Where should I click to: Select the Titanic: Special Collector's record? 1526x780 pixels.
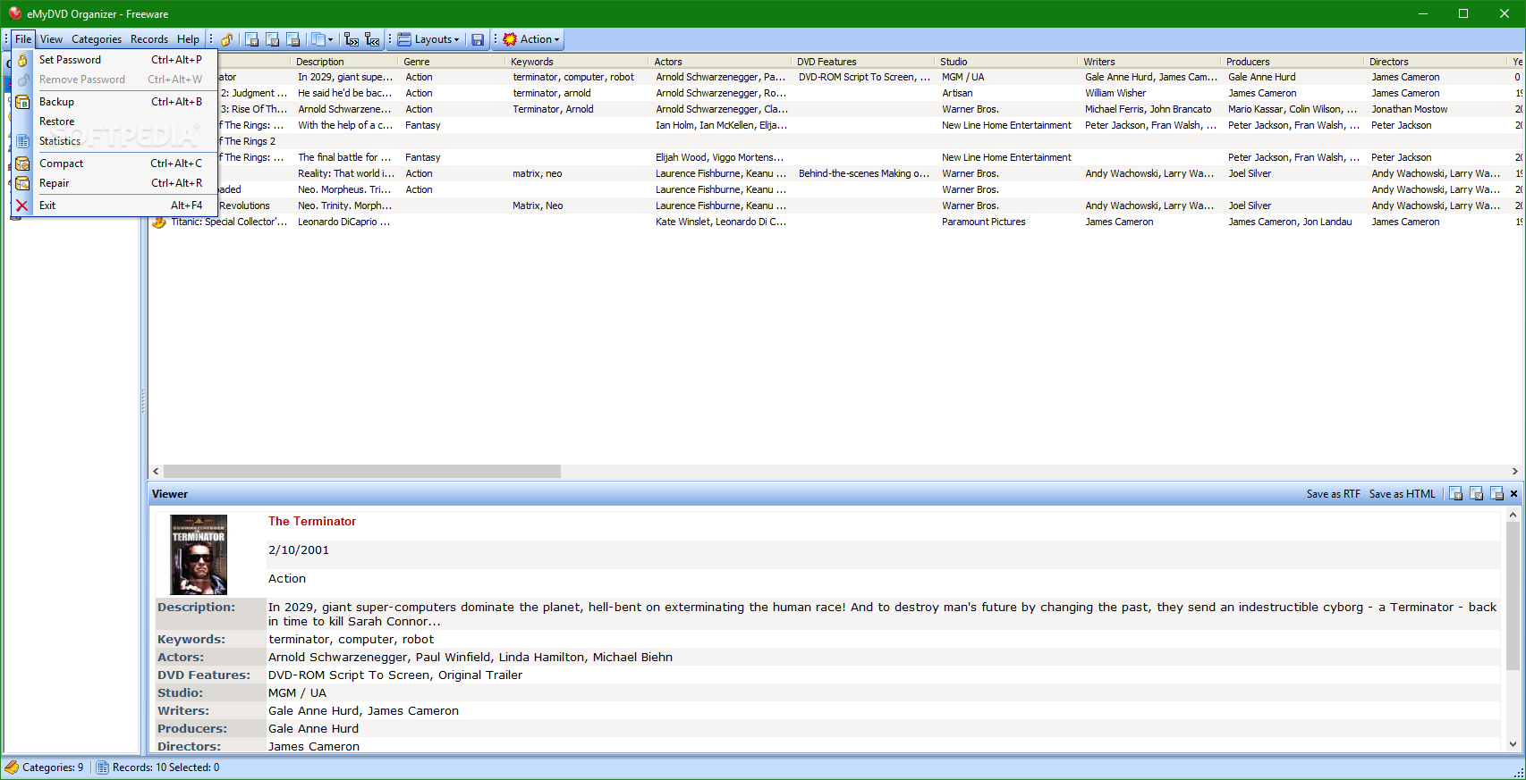(229, 222)
